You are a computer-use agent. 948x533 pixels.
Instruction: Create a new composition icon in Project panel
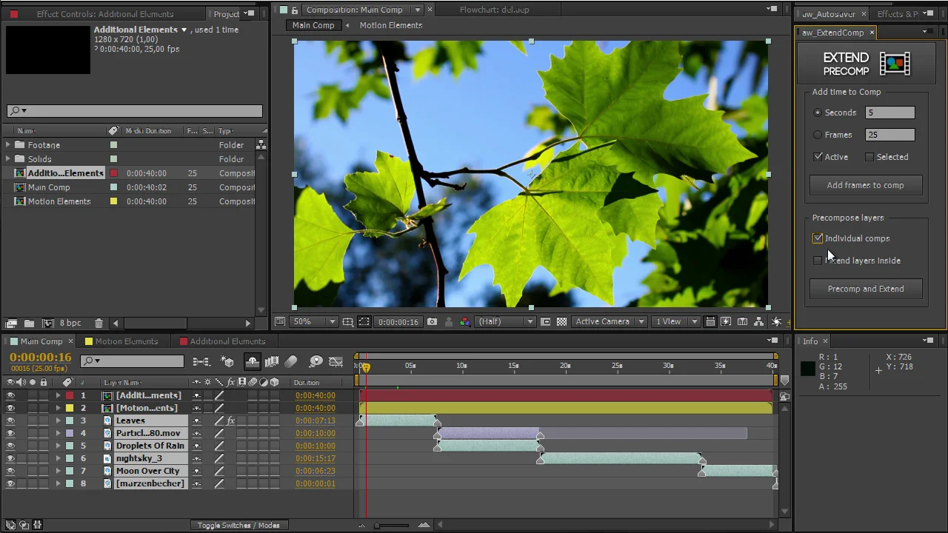coord(48,323)
